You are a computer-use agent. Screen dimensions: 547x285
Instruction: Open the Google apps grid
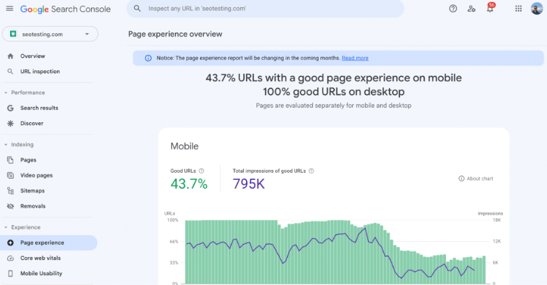[518, 9]
